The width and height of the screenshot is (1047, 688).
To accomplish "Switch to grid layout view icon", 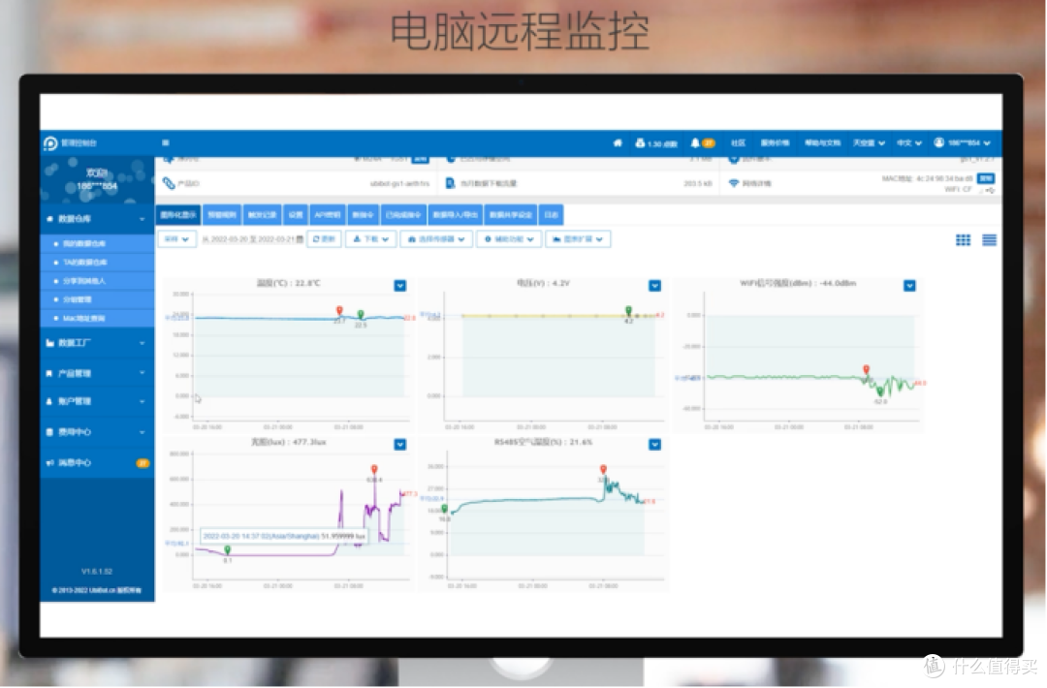I will click(963, 240).
